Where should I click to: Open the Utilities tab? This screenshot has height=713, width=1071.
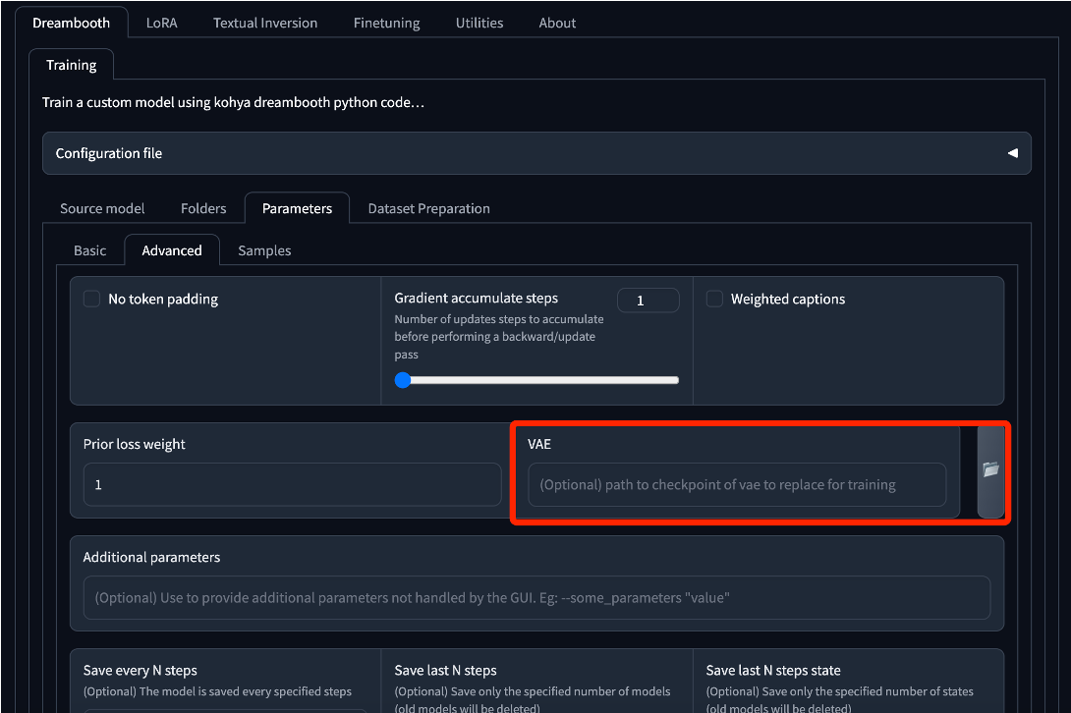point(479,23)
